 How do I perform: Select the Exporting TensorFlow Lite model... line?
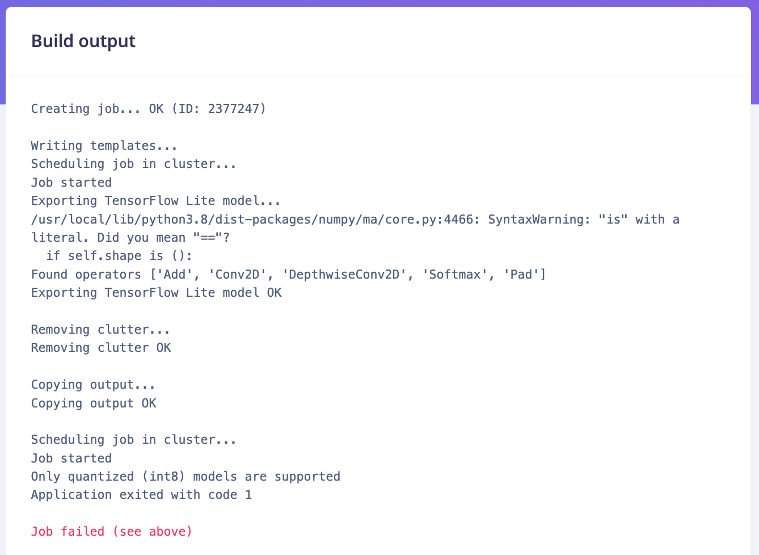tap(156, 201)
